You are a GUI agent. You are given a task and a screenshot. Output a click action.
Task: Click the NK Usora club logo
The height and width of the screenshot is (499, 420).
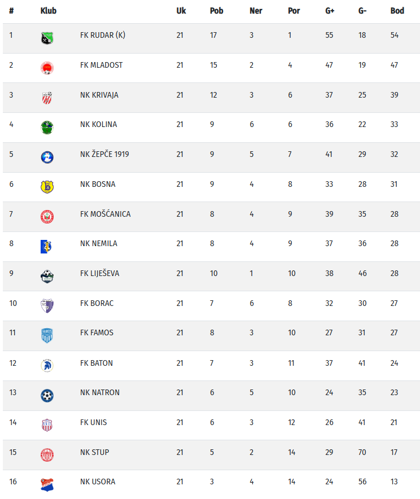point(47,484)
